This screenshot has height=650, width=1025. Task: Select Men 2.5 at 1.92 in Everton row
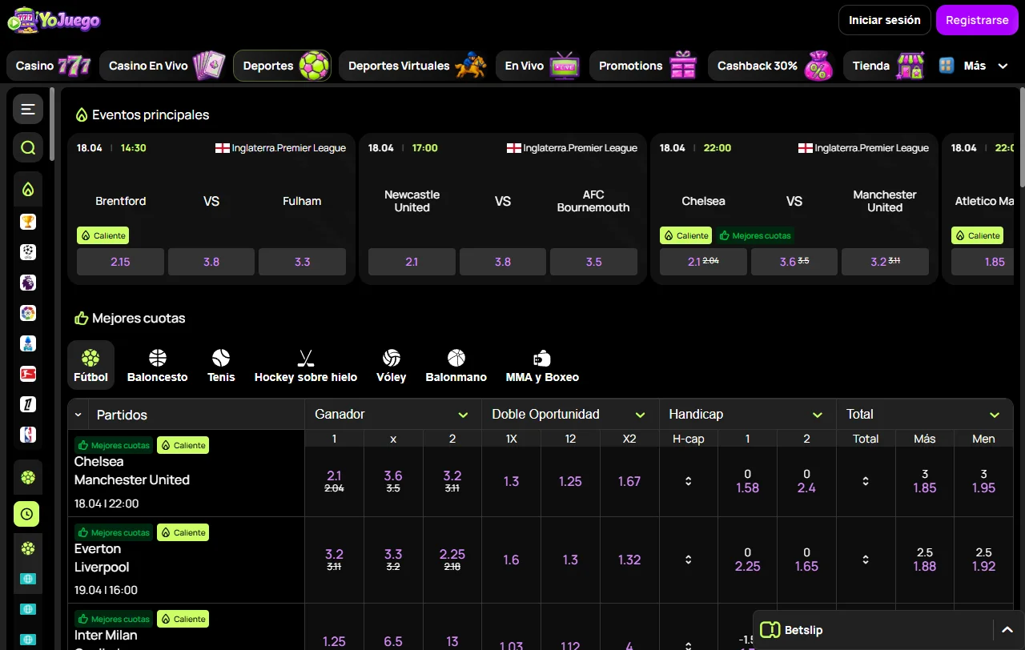coord(984,560)
